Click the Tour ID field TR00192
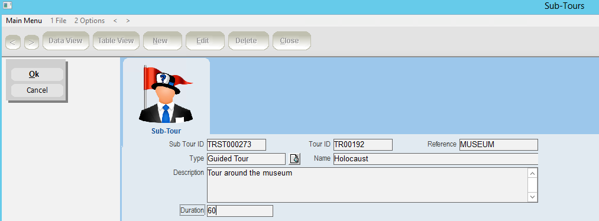Viewport: 599px width, 221px height. point(362,145)
